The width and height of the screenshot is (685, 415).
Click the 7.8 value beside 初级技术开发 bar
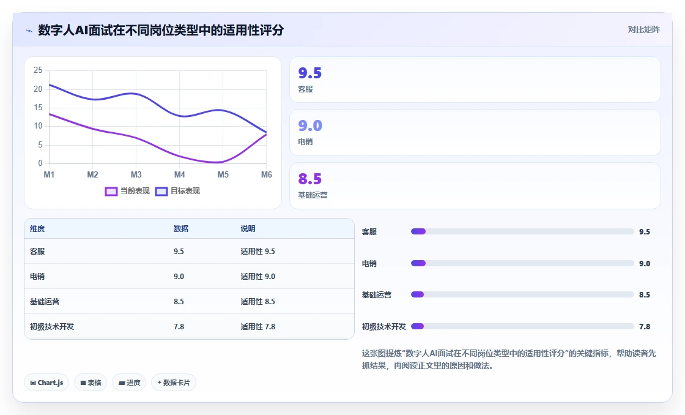(x=645, y=327)
